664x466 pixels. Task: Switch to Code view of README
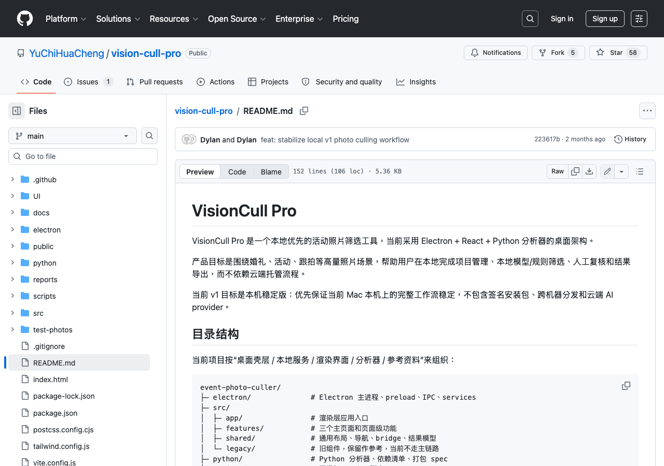(237, 172)
